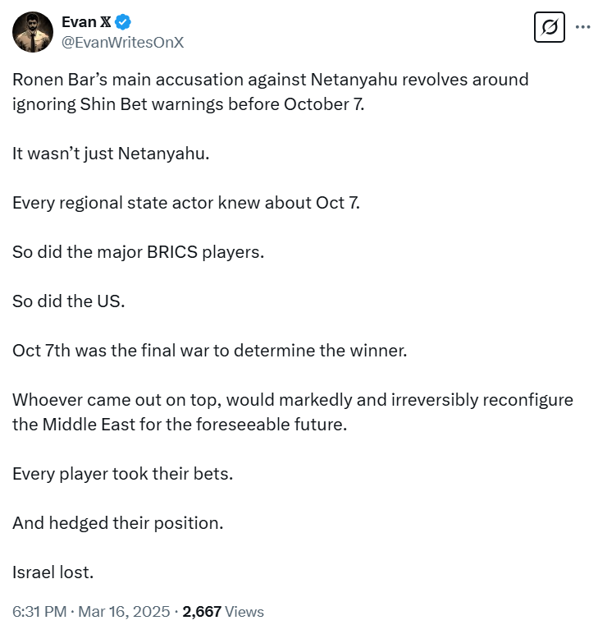
Task: Click the Grok explain post icon
Action: [x=550, y=28]
